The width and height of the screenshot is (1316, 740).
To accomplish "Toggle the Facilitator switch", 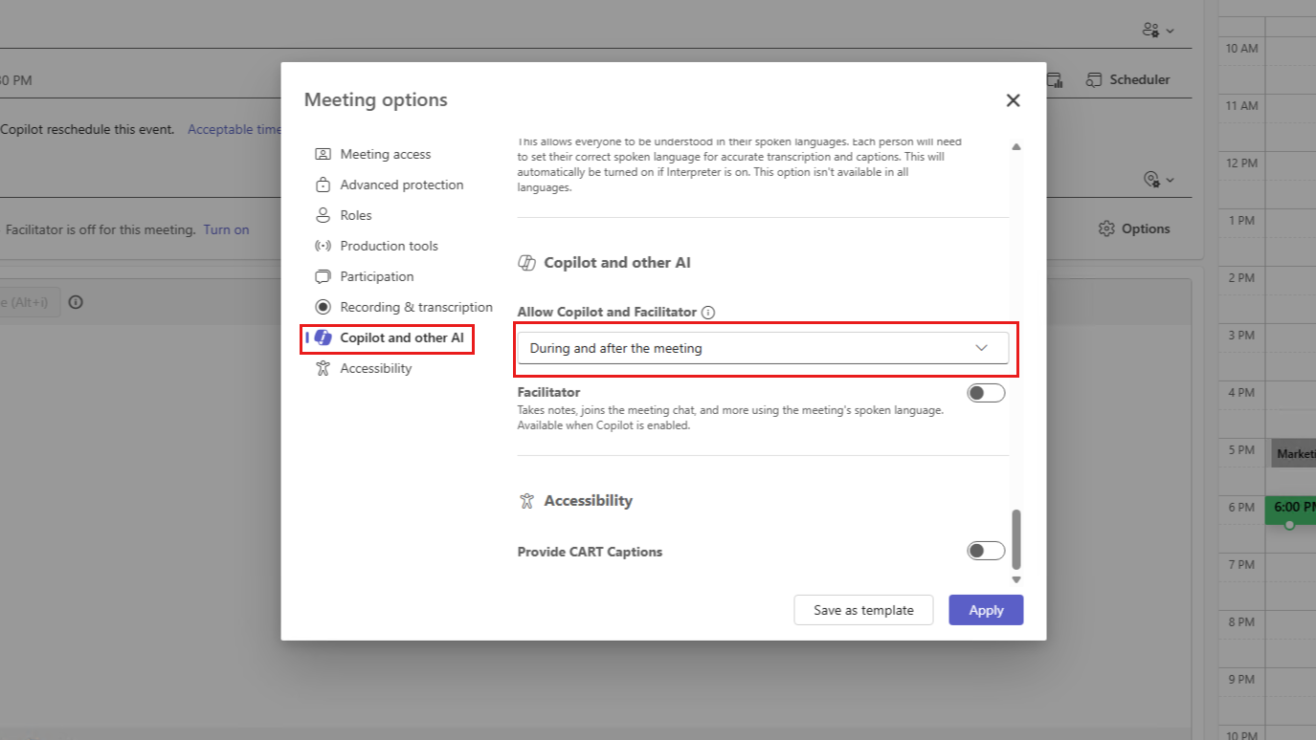I will pos(986,393).
